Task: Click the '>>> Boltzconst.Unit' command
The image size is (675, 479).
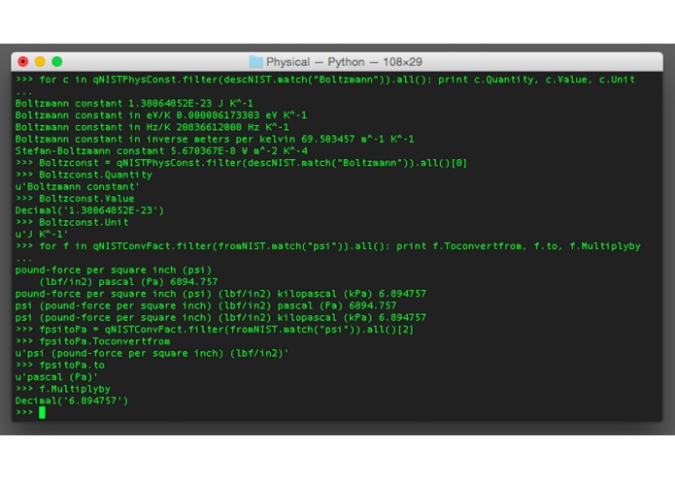Action: click(x=72, y=222)
